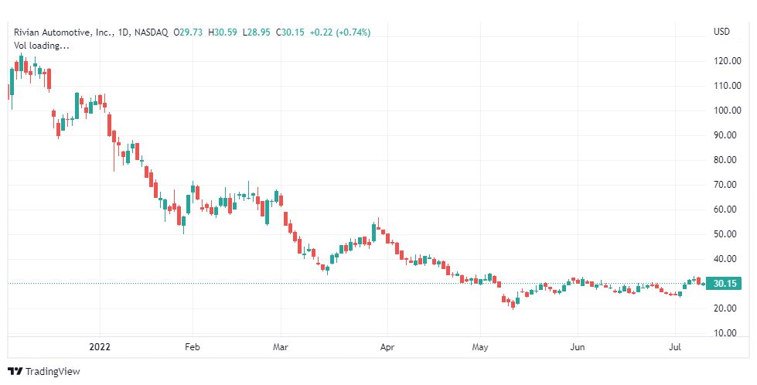Click the TradingView logo link
This screenshot has width=757, height=385.
(44, 372)
